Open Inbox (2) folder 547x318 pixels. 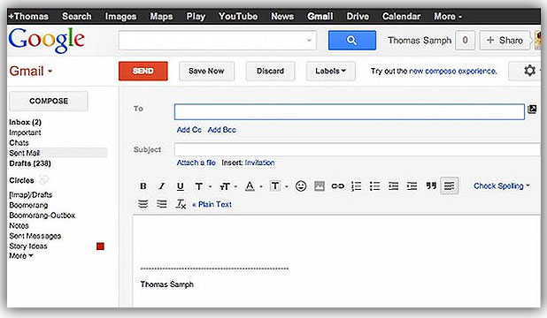(25, 122)
